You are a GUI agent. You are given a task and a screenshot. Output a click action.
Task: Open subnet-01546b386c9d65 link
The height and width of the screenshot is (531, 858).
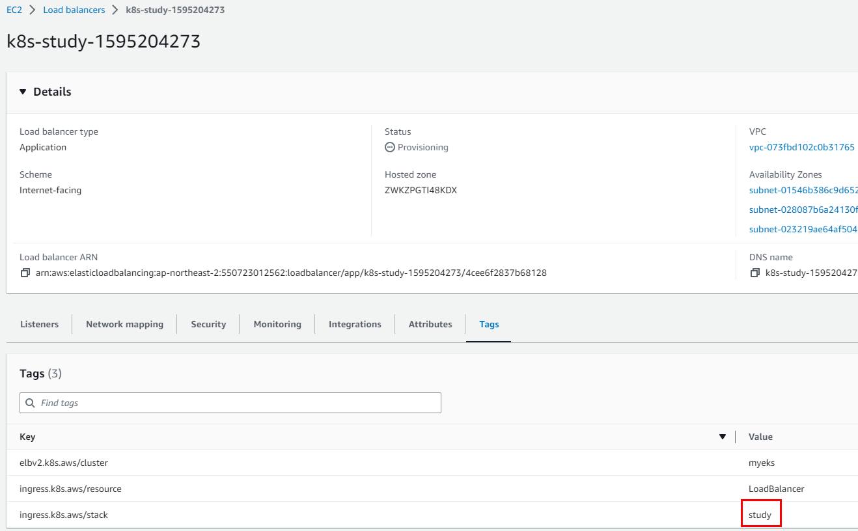click(803, 191)
